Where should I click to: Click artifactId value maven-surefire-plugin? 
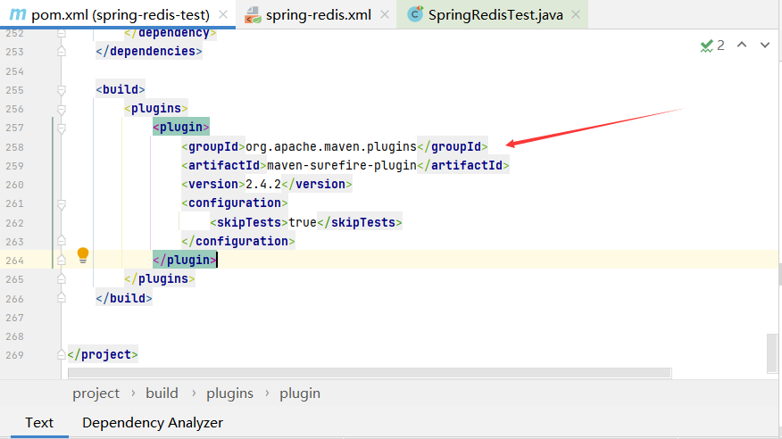click(342, 165)
